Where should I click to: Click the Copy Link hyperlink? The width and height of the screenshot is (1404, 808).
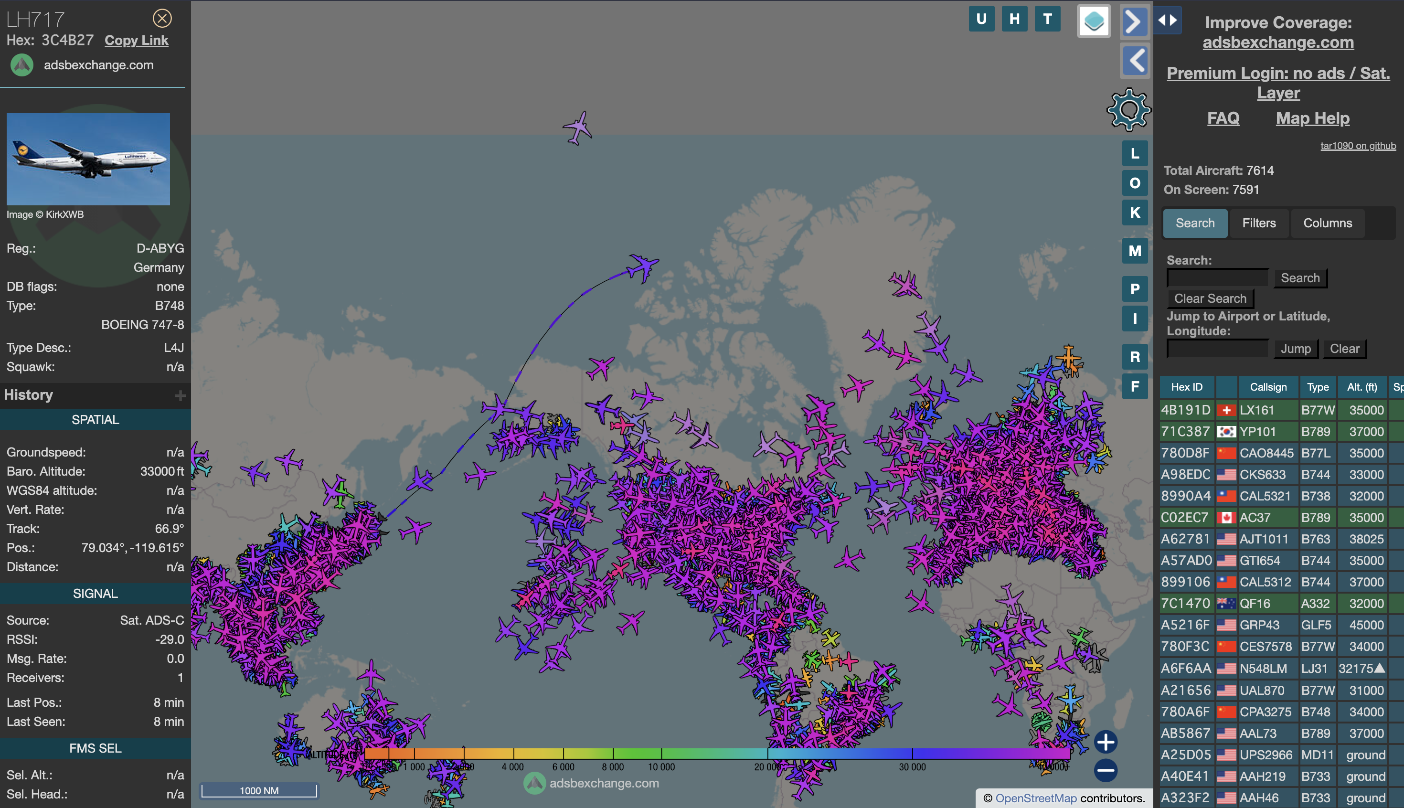tap(136, 40)
